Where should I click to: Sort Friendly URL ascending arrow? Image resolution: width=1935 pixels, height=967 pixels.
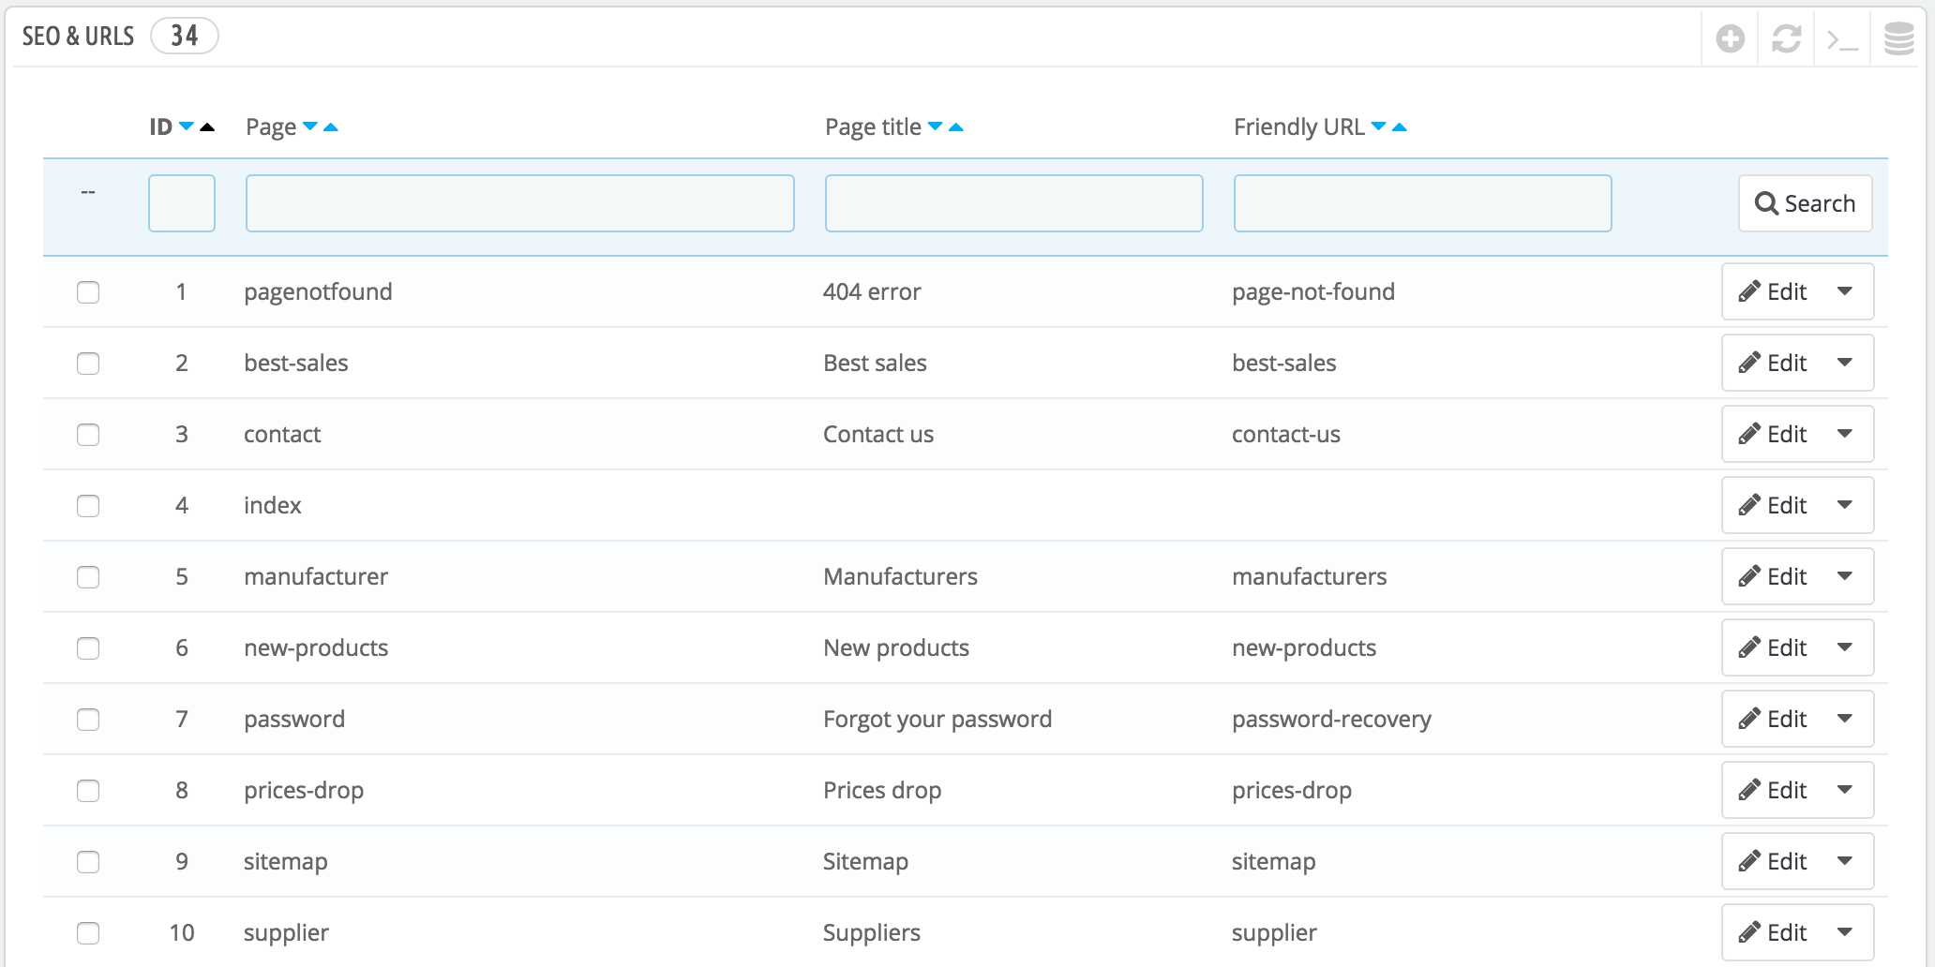1400,126
